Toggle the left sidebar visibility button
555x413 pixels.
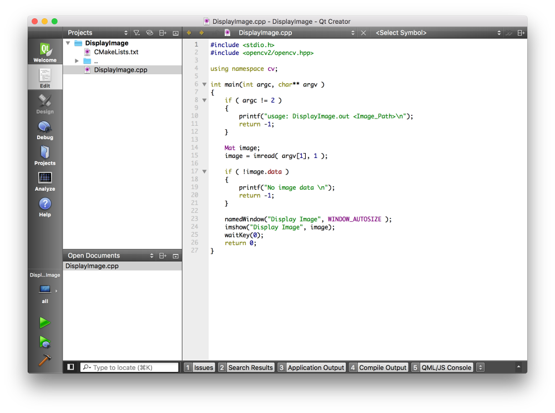[x=70, y=367]
